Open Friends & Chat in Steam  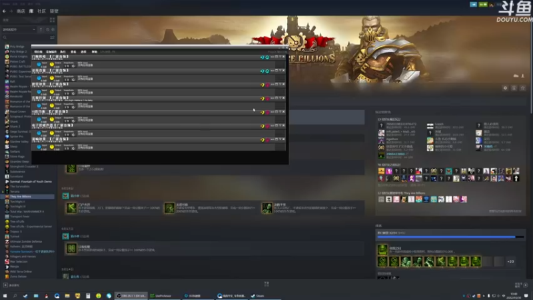pos(521,285)
